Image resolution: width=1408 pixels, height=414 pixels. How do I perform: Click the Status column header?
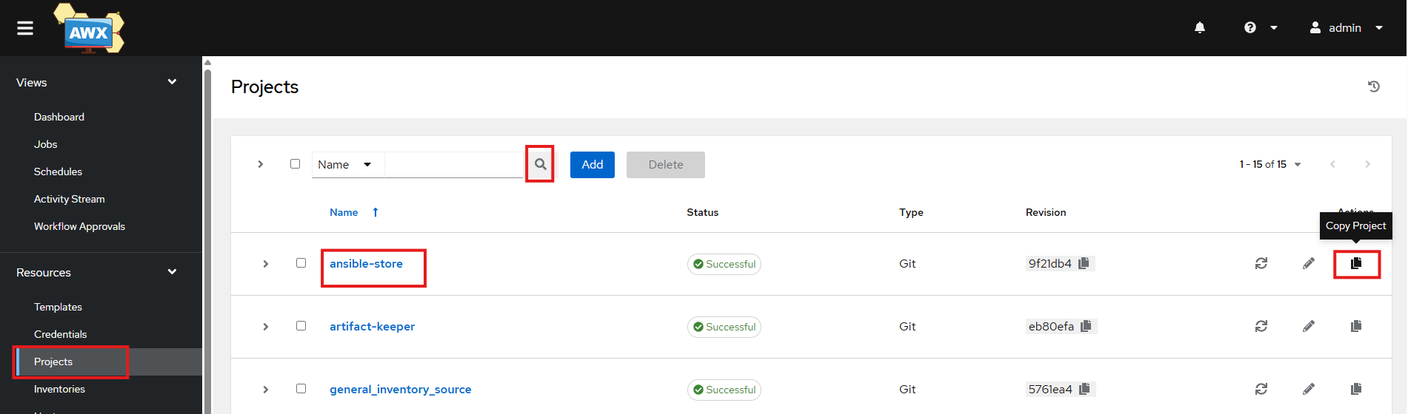click(702, 212)
